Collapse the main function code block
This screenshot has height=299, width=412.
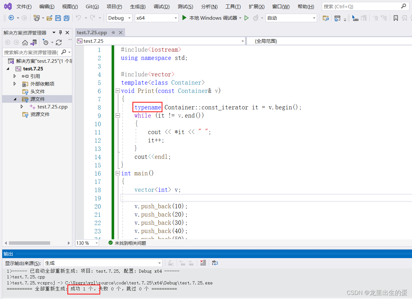pyautogui.click(x=117, y=173)
